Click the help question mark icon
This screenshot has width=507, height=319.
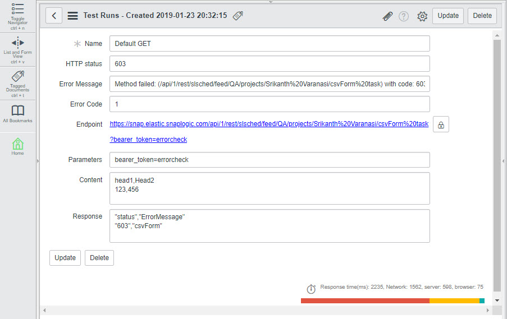404,16
